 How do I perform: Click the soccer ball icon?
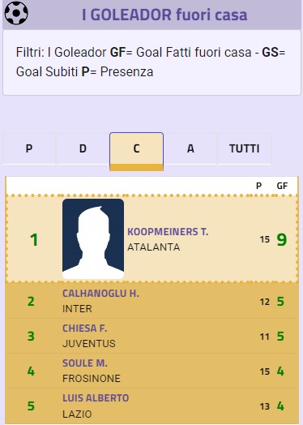pos(16,13)
